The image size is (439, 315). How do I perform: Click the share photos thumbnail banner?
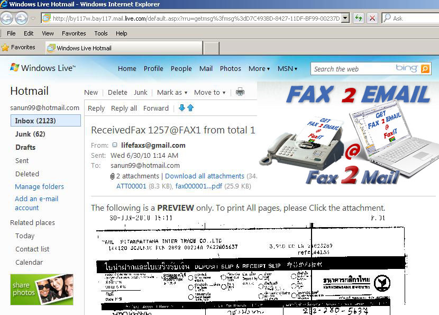[42, 289]
